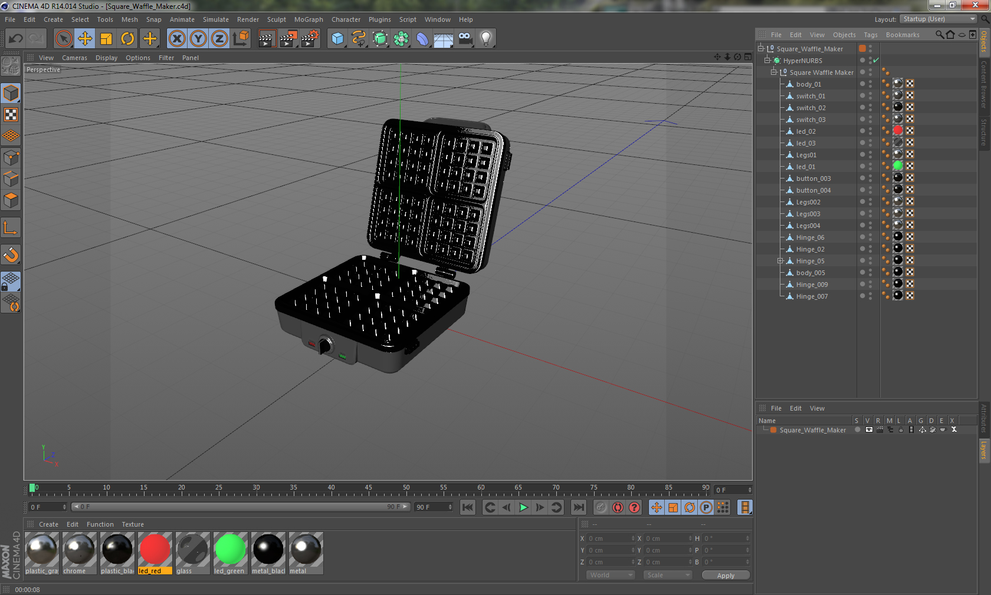Expand the Hinge_05 object

tap(780, 260)
